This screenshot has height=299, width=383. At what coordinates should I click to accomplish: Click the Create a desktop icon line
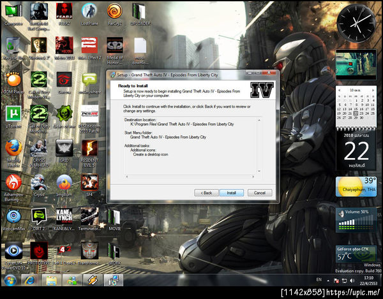(x=151, y=154)
